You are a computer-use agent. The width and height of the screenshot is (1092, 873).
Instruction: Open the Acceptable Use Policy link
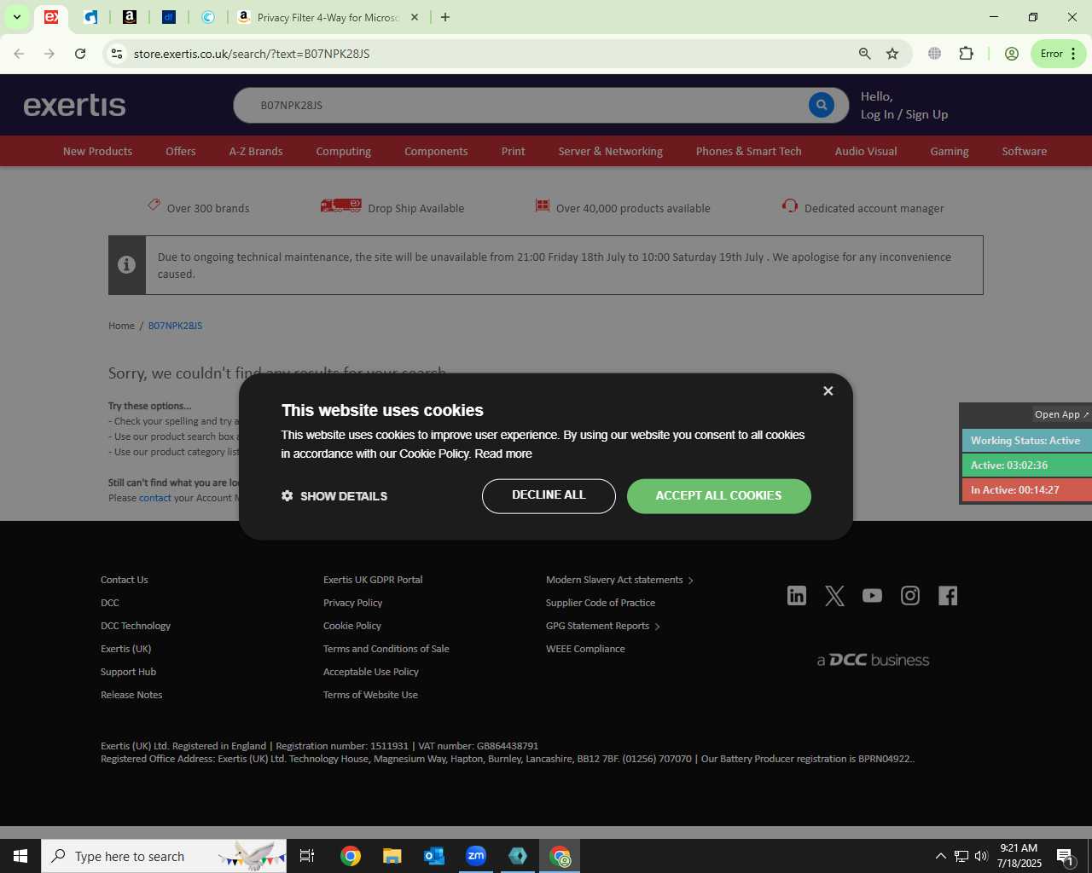[x=370, y=672]
